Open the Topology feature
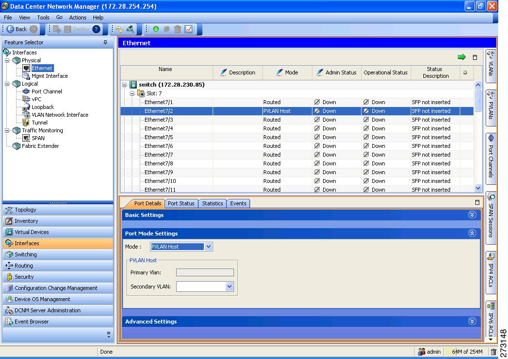The image size is (508, 359). (x=58, y=210)
